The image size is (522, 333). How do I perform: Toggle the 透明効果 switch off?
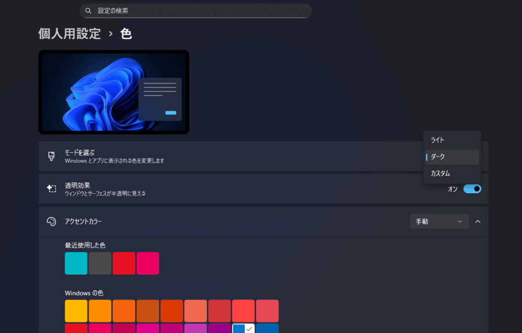[472, 189]
